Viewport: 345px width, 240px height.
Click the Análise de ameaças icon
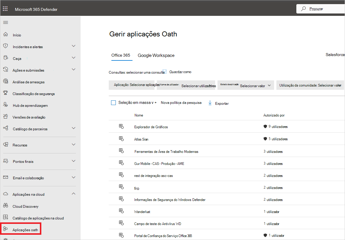5,82
